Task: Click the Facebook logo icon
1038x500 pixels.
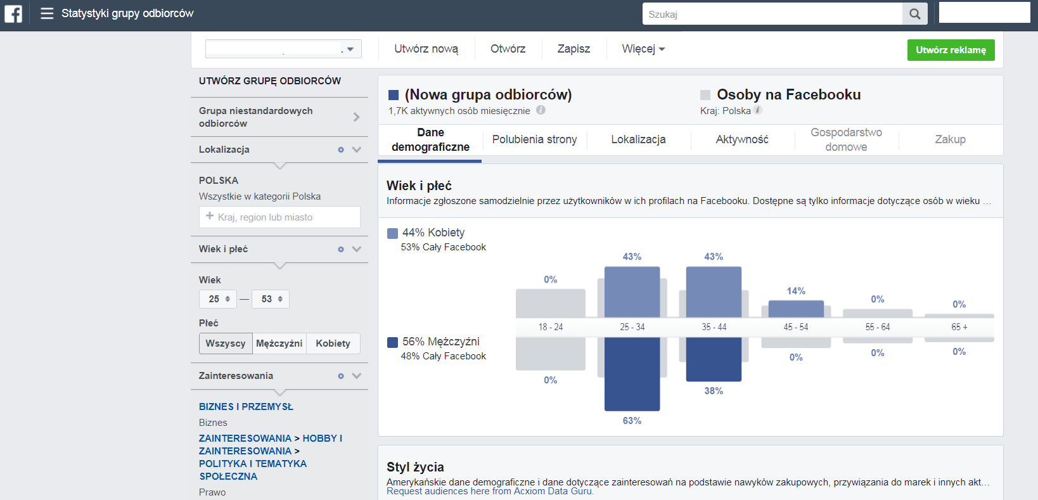Action: click(x=13, y=13)
